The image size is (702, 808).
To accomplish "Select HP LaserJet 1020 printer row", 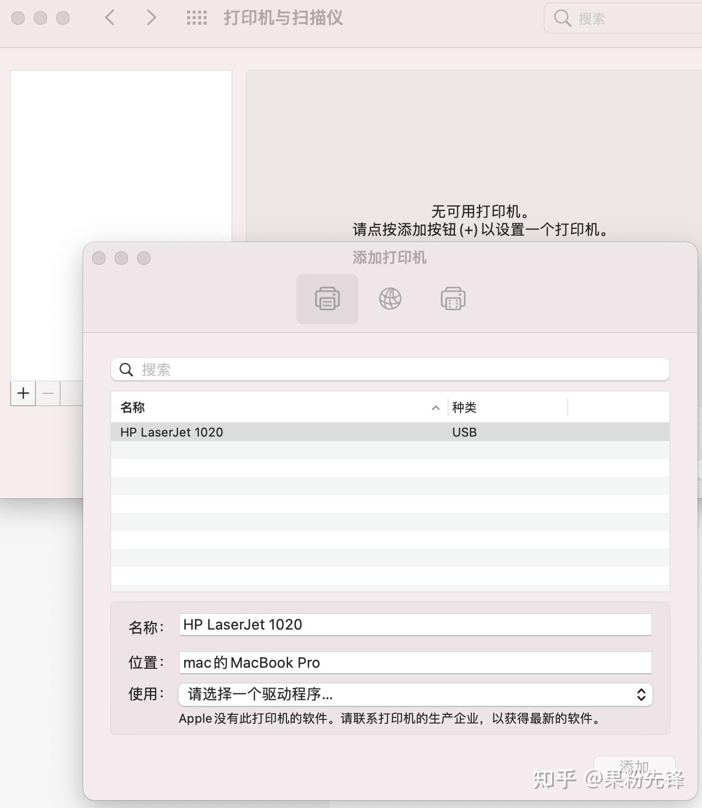I will tap(390, 432).
